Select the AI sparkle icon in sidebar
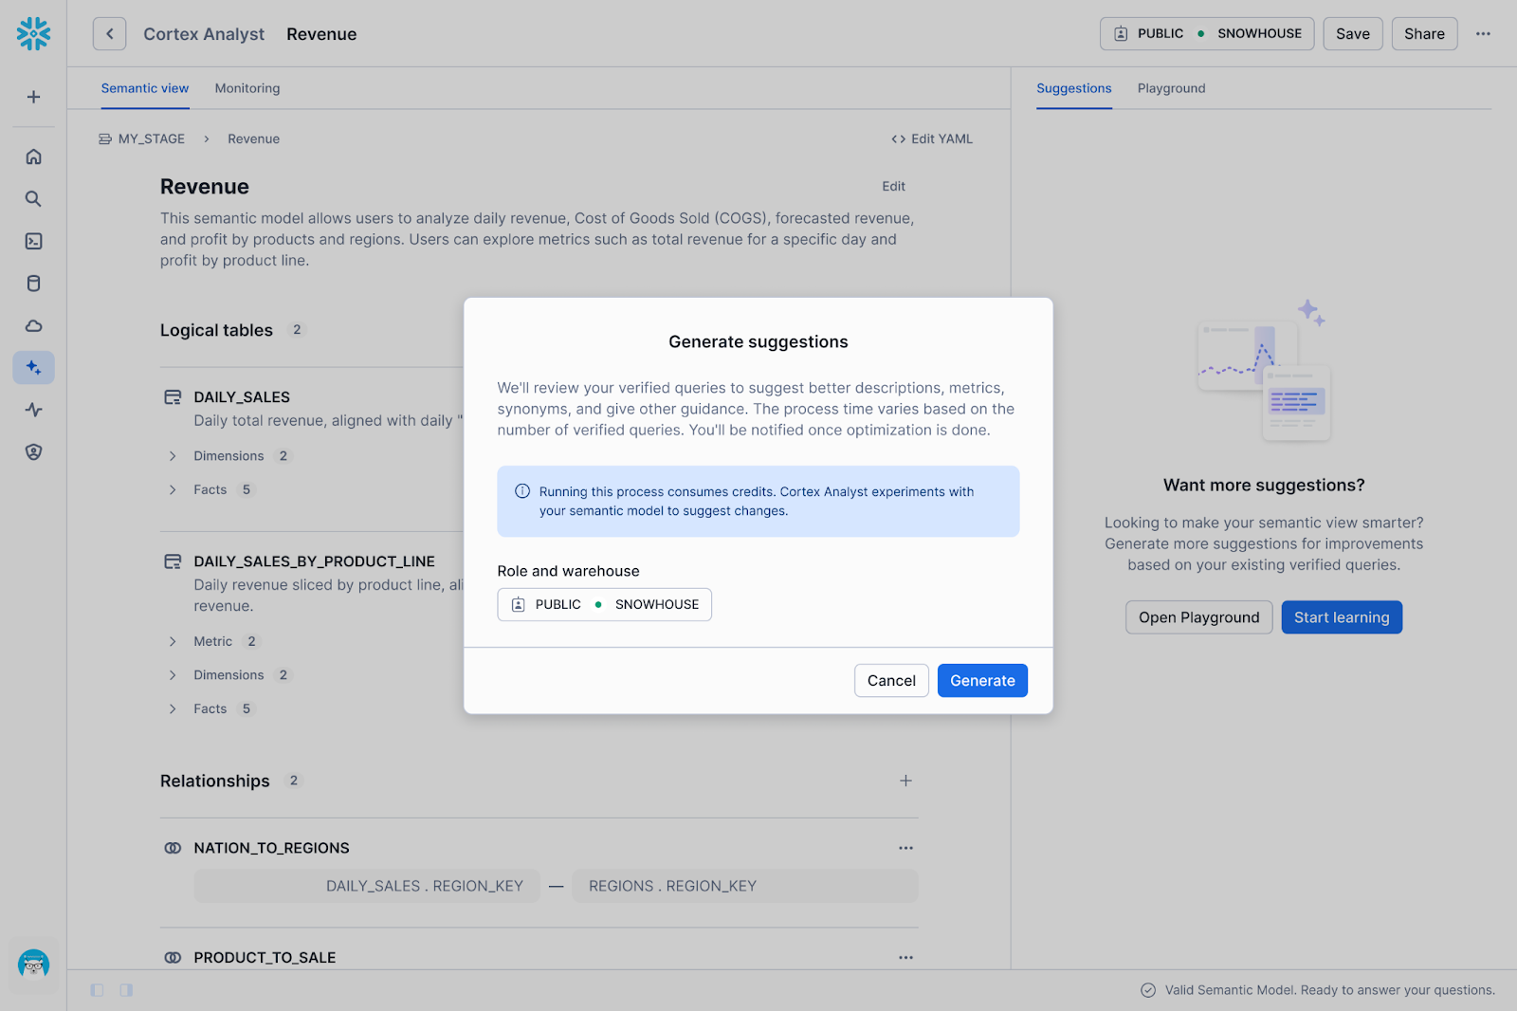1517x1011 pixels. pyautogui.click(x=33, y=368)
